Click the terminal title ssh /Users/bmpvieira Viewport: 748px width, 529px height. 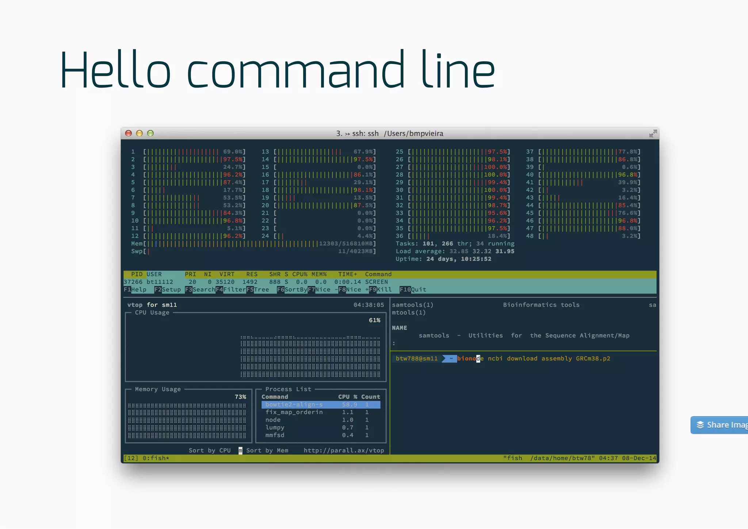pos(390,134)
